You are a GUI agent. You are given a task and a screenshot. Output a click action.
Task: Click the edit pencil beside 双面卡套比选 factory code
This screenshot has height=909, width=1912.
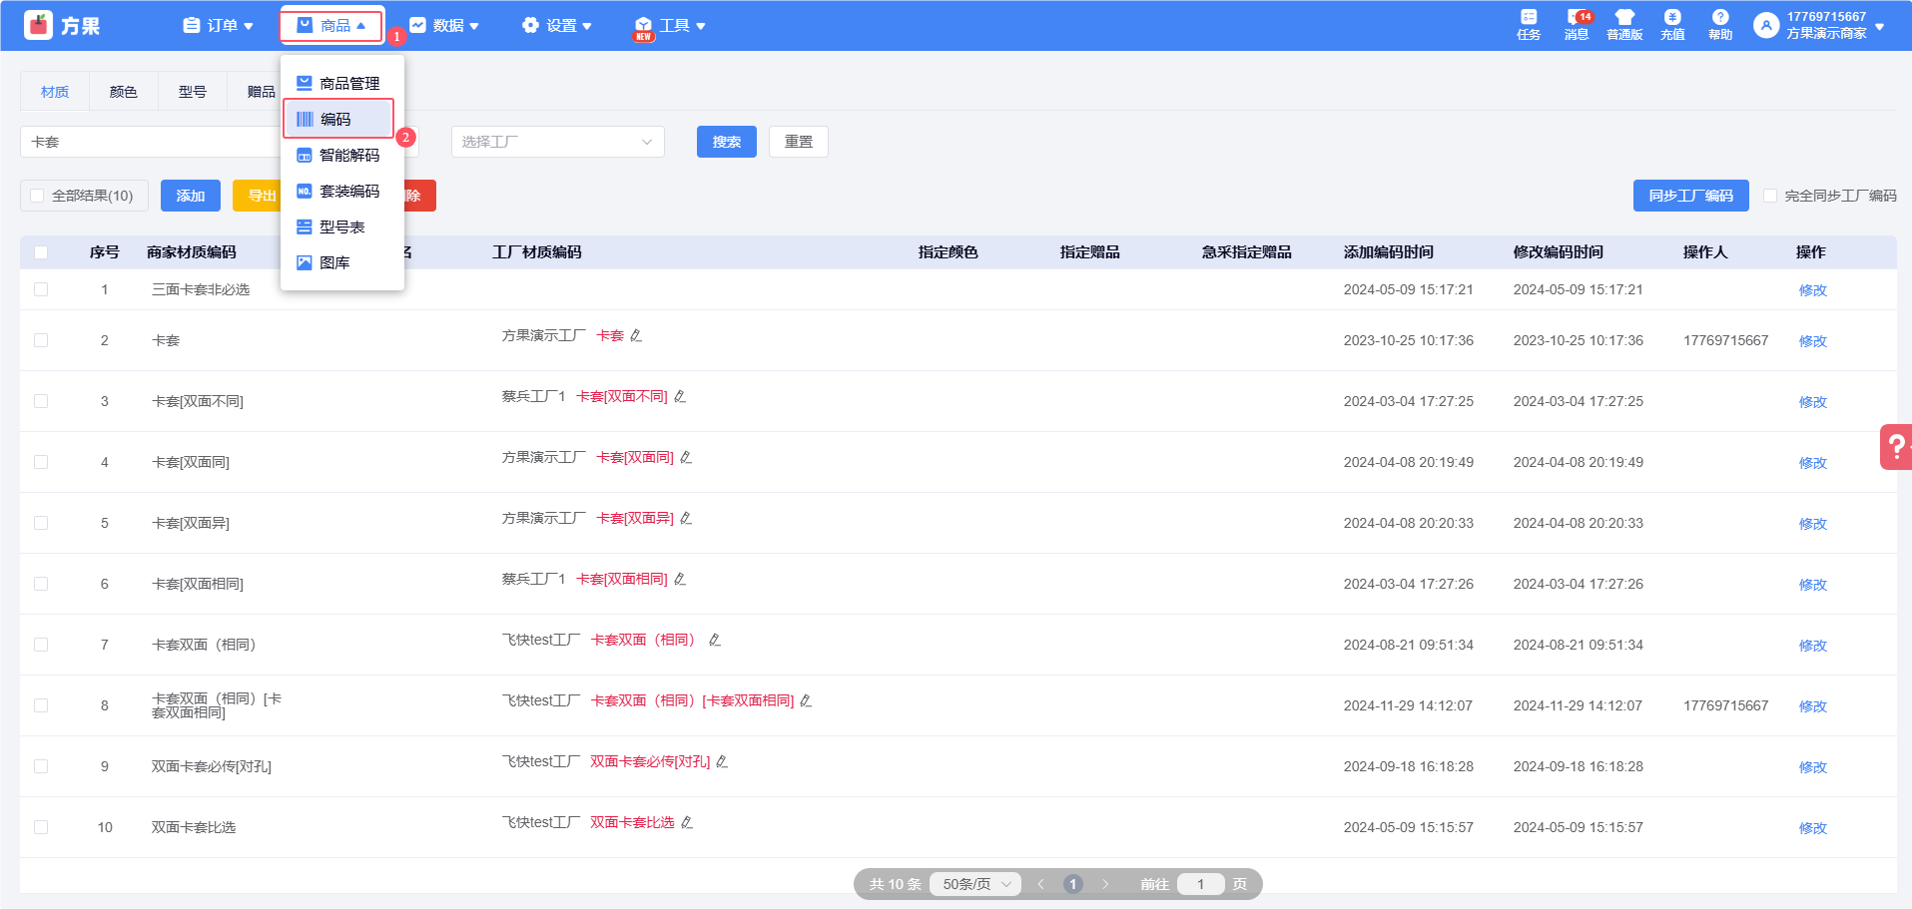click(x=687, y=823)
